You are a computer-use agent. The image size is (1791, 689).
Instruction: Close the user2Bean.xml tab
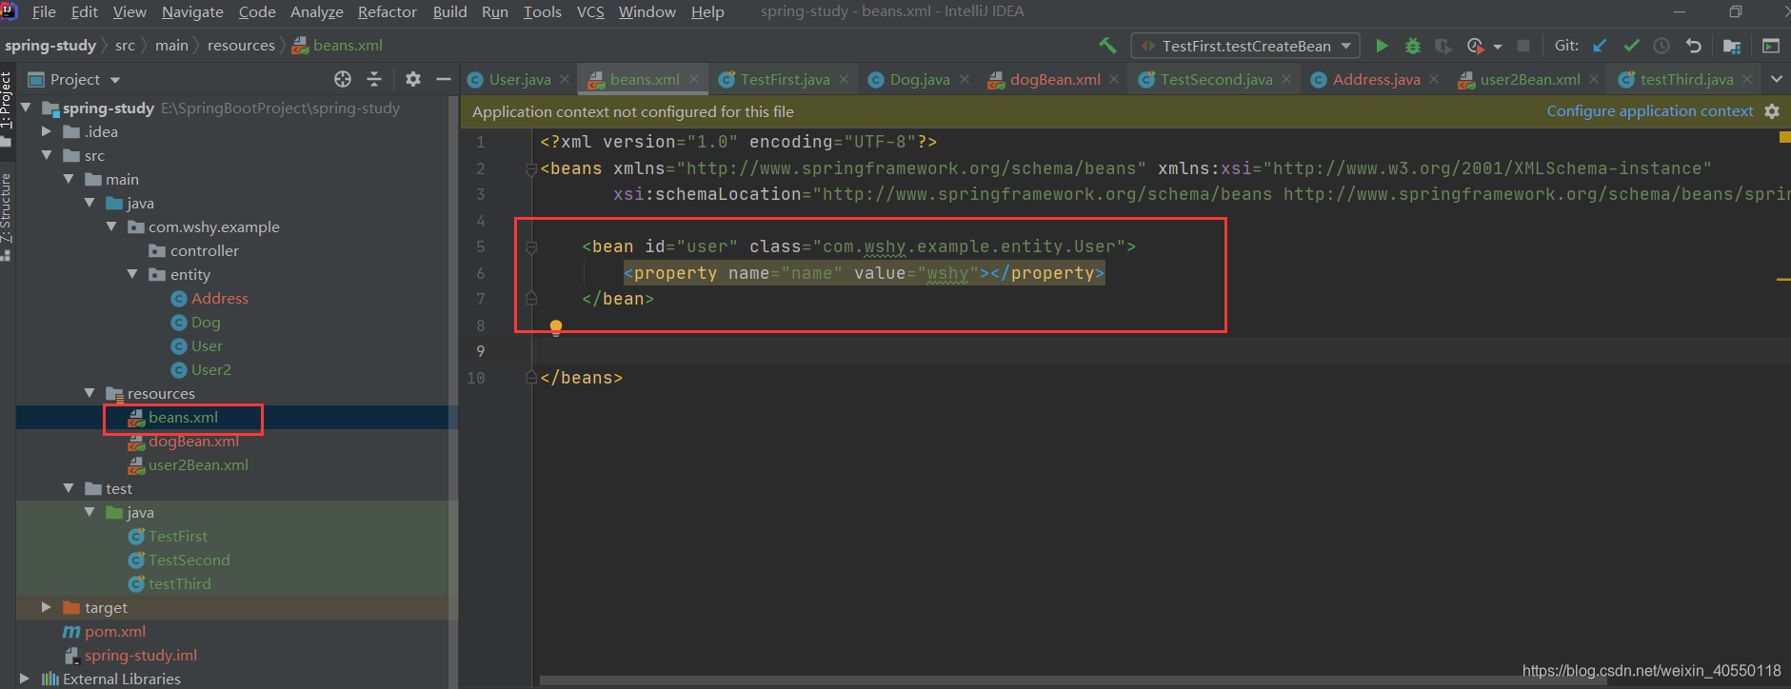tap(1594, 79)
